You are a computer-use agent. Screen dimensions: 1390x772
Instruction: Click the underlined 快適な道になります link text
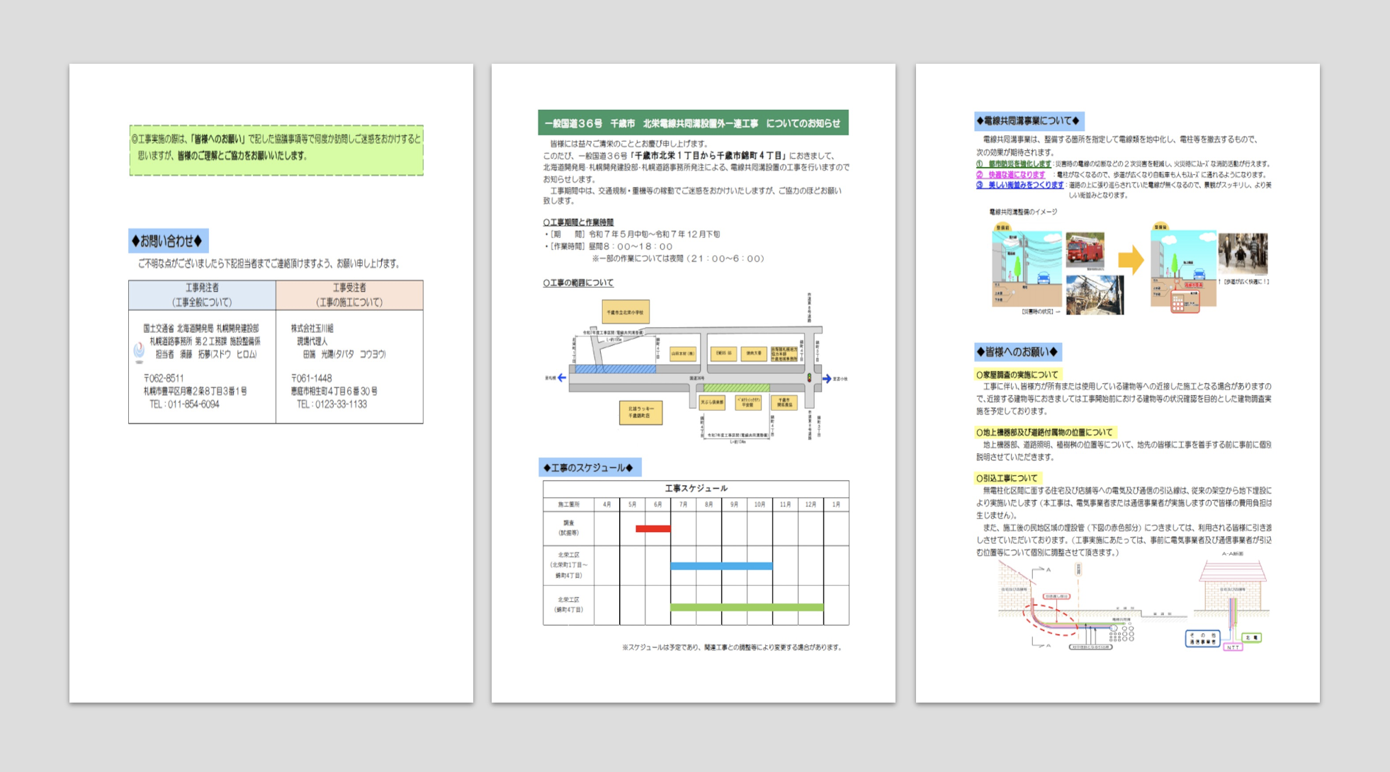coord(1016,174)
